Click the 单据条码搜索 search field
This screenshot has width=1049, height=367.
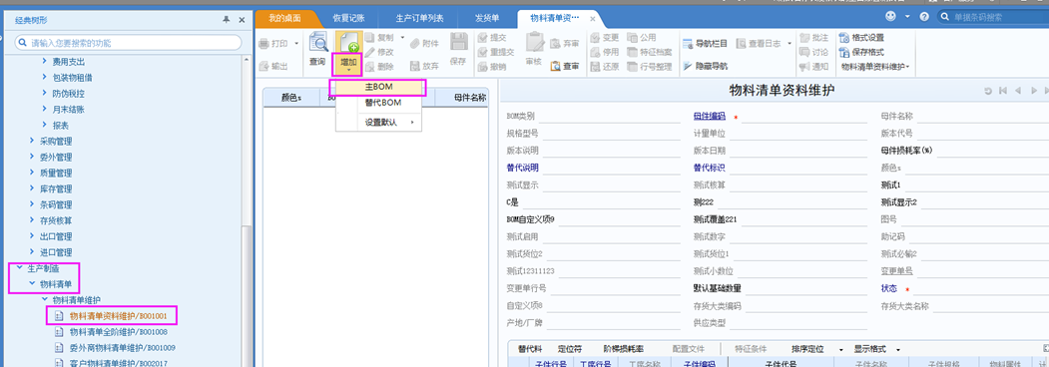click(x=994, y=17)
